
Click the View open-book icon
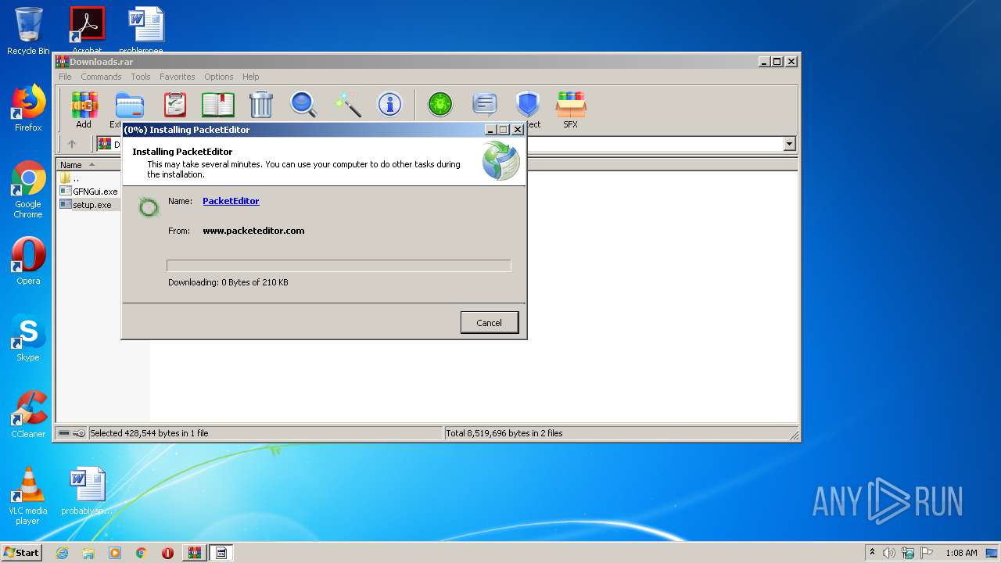(218, 105)
